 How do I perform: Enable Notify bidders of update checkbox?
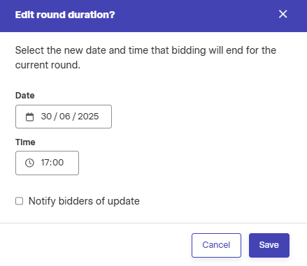(19, 201)
